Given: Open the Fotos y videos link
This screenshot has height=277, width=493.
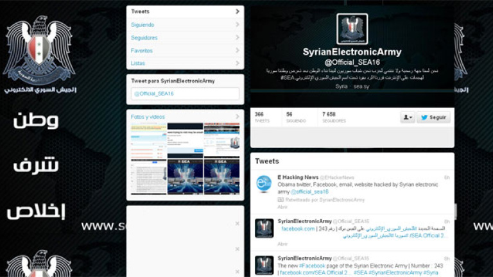Looking at the screenshot, I should (x=148, y=117).
